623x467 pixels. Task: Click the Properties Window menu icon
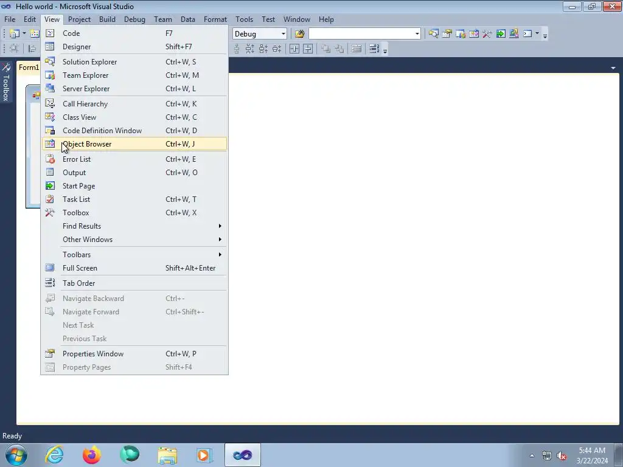[x=50, y=354]
